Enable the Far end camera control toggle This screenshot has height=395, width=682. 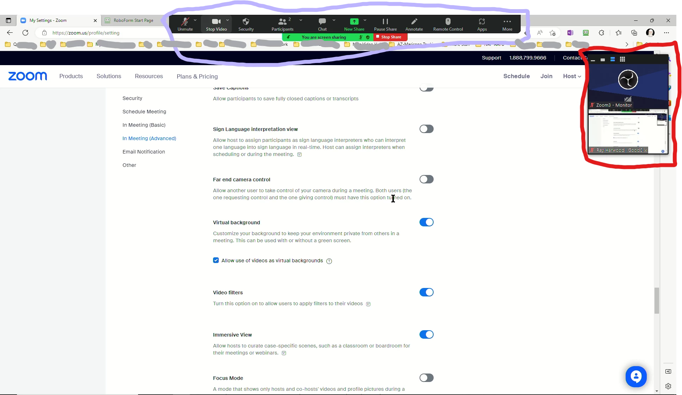point(426,179)
